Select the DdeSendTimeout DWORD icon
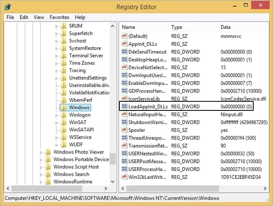The height and width of the screenshot is (206, 273). [124, 51]
